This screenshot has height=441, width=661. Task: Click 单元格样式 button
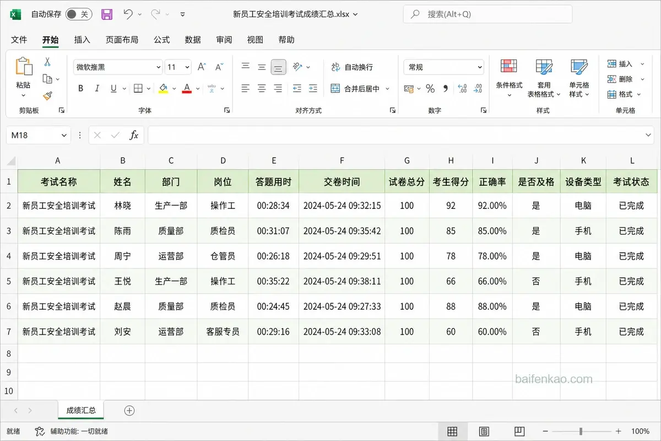579,79
